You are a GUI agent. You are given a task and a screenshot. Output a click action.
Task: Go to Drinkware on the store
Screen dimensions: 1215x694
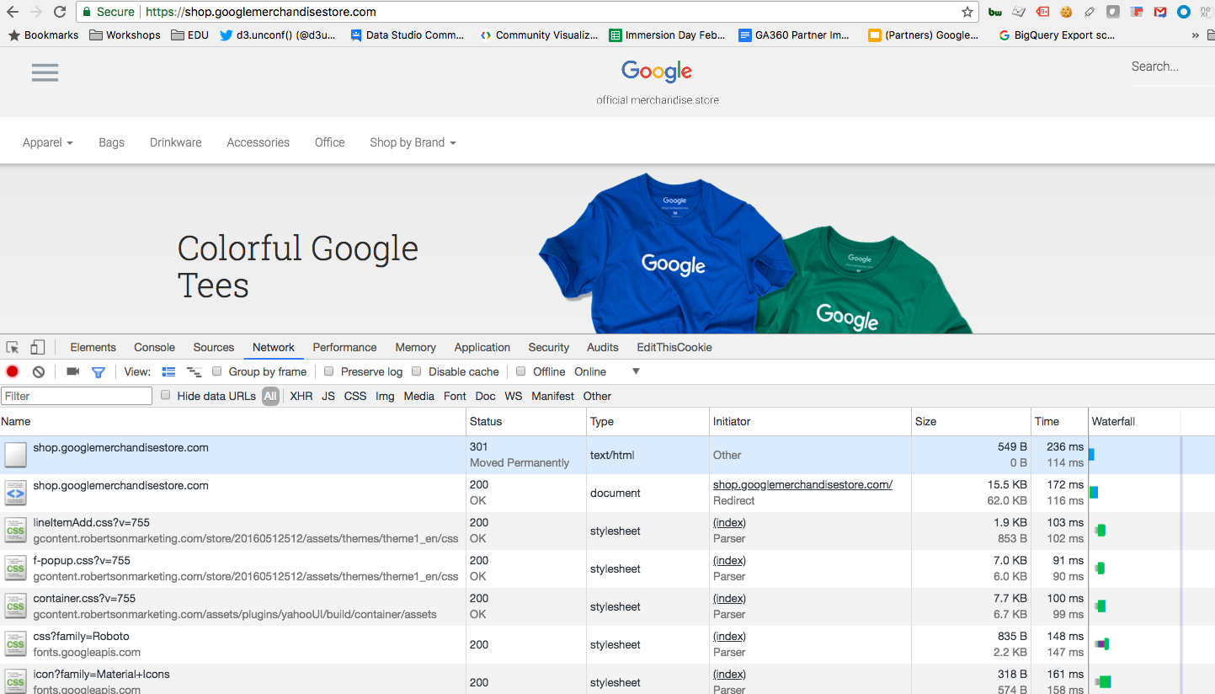coord(176,142)
